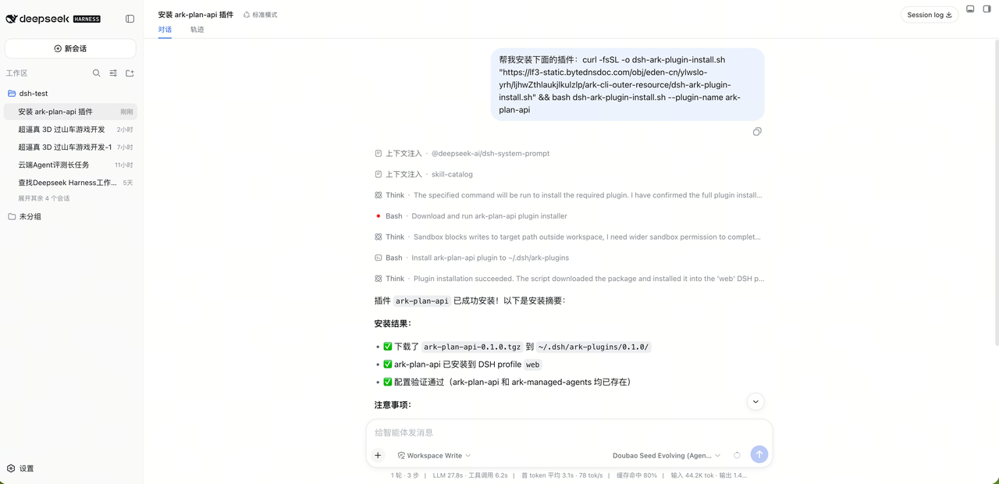Download the Session log

(x=930, y=15)
